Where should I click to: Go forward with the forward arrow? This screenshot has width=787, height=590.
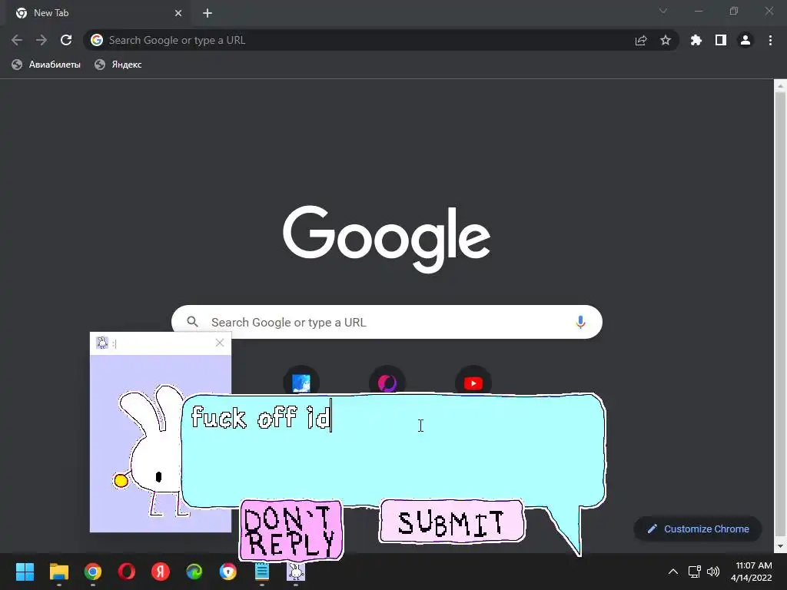[42, 40]
